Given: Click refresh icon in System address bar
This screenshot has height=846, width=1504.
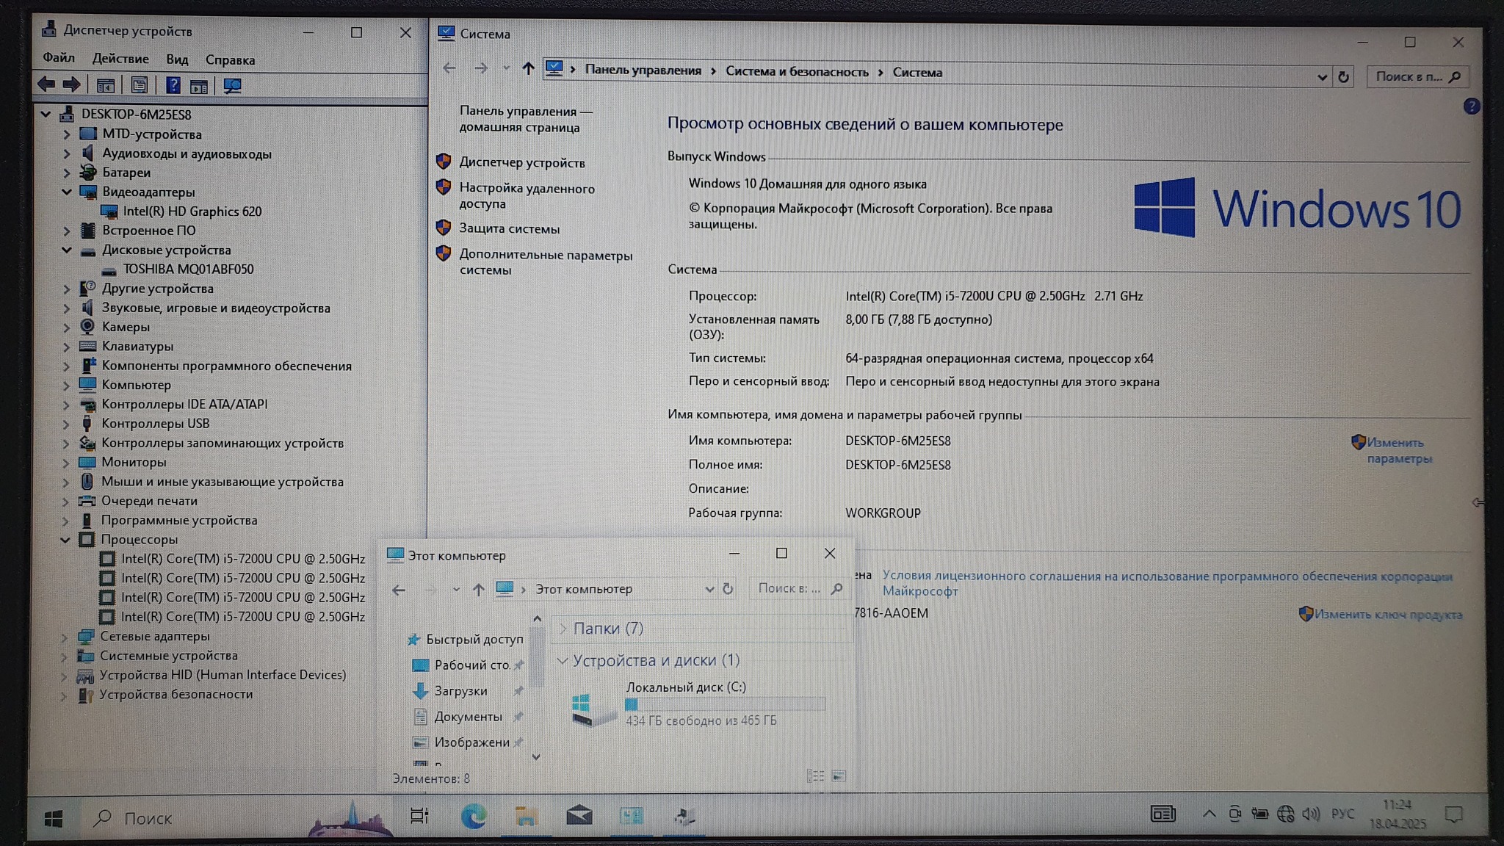Looking at the screenshot, I should tap(1343, 76).
